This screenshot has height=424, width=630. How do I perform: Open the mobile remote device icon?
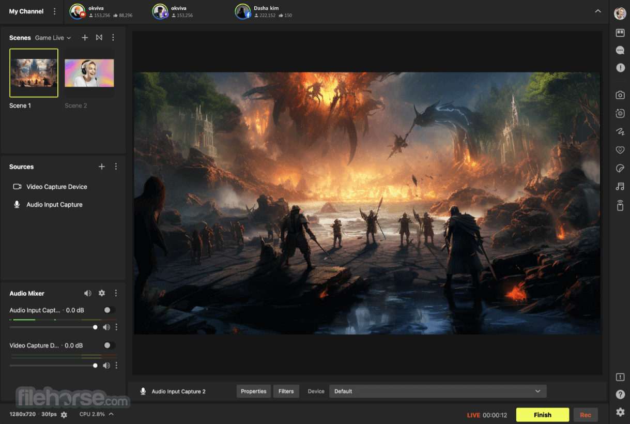tap(620, 205)
